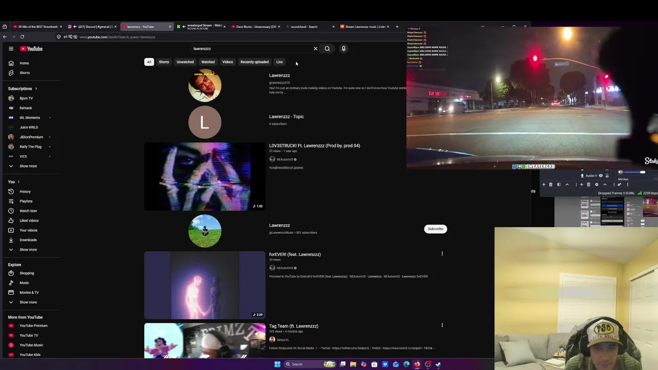Switch to the Discord #general tab
Viewport: 658px width, 370px height.
point(93,27)
